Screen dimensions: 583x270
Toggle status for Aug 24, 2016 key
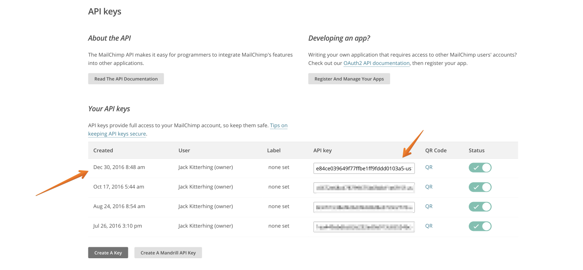pyautogui.click(x=480, y=207)
